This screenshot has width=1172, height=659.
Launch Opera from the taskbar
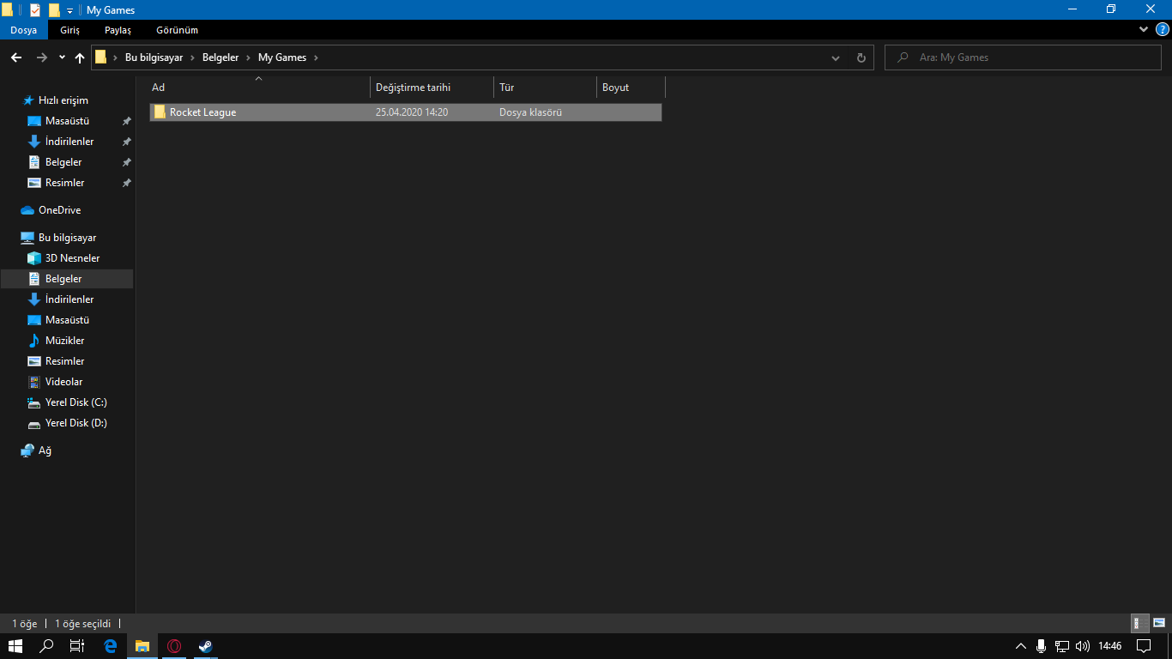[174, 646]
